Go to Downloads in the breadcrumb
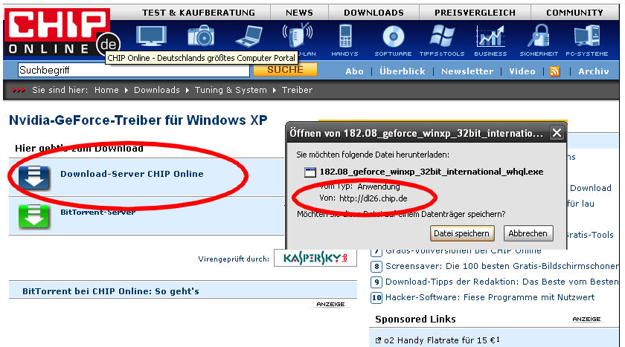The width and height of the screenshot is (625, 347). 157,90
